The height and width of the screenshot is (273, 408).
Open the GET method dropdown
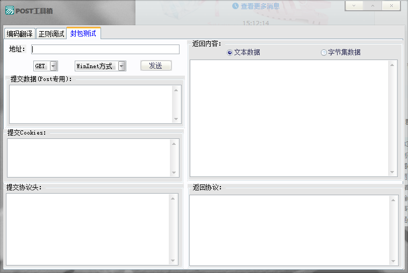pos(54,66)
